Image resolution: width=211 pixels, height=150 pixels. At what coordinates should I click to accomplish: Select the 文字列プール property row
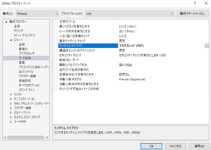(x=88, y=22)
